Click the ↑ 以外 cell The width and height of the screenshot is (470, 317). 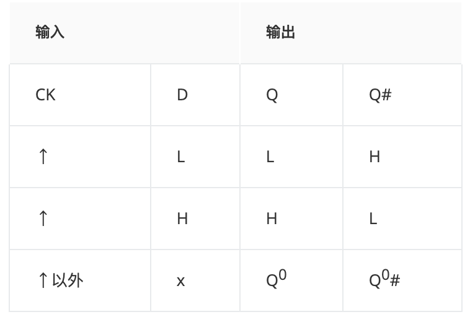pos(80,280)
